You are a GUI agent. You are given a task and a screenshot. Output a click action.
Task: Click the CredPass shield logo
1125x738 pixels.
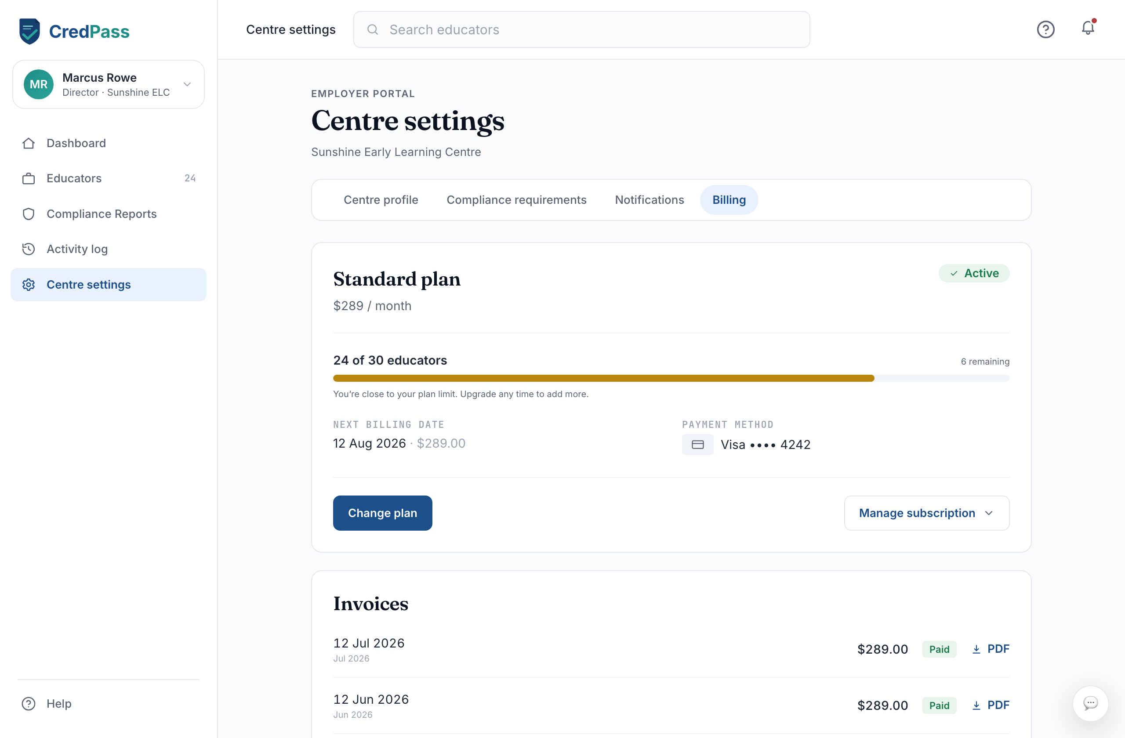pyautogui.click(x=29, y=31)
